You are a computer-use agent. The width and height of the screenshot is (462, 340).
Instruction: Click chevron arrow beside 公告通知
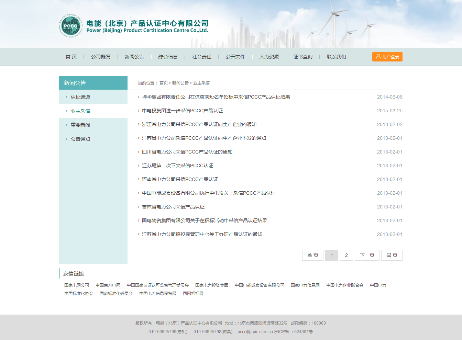point(66,139)
